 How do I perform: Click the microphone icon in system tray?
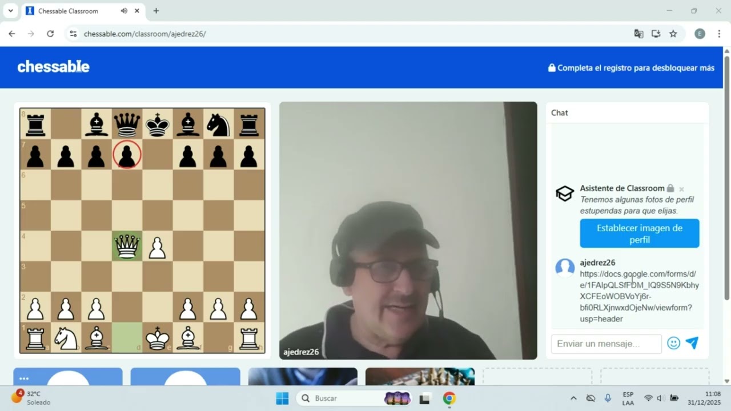pos(608,398)
